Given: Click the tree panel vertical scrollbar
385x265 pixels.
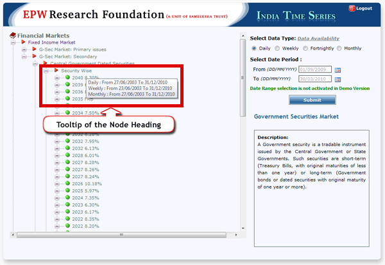Looking at the screenshot, I should pyautogui.click(x=242, y=129).
